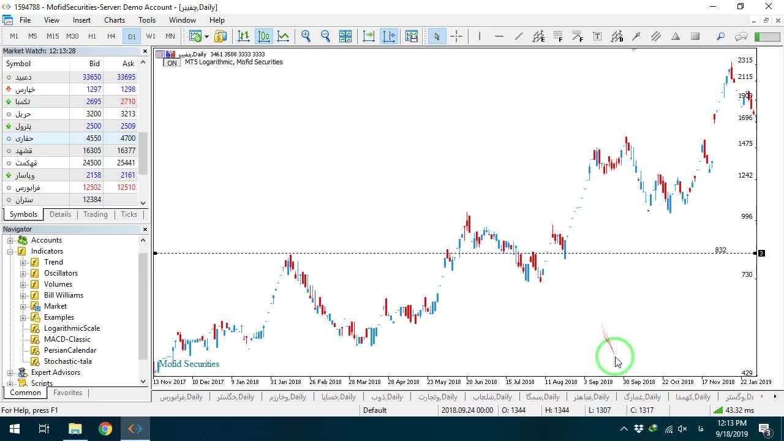
Task: Toggle the chart shift icon
Action: point(389,36)
